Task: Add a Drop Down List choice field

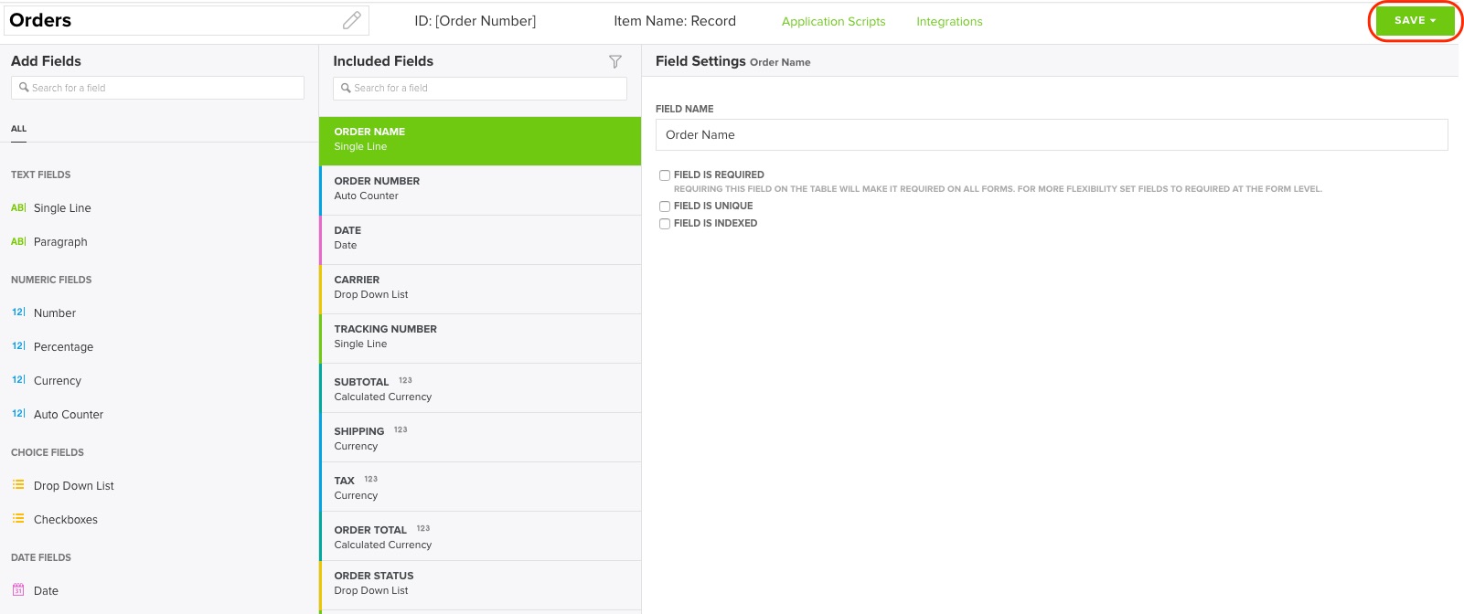Action: (x=74, y=485)
